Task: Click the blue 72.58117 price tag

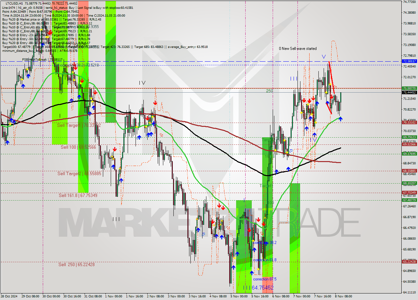Action: pos(410,61)
